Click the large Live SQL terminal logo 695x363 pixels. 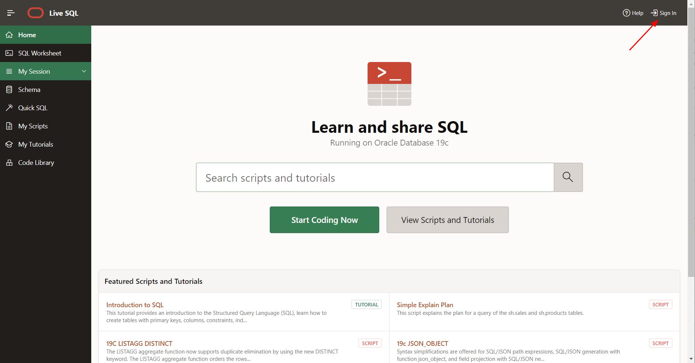(x=389, y=84)
